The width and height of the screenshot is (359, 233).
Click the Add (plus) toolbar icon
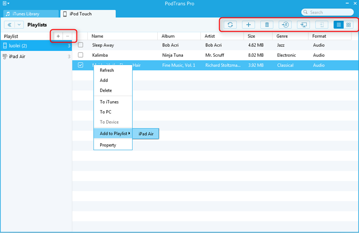248,25
